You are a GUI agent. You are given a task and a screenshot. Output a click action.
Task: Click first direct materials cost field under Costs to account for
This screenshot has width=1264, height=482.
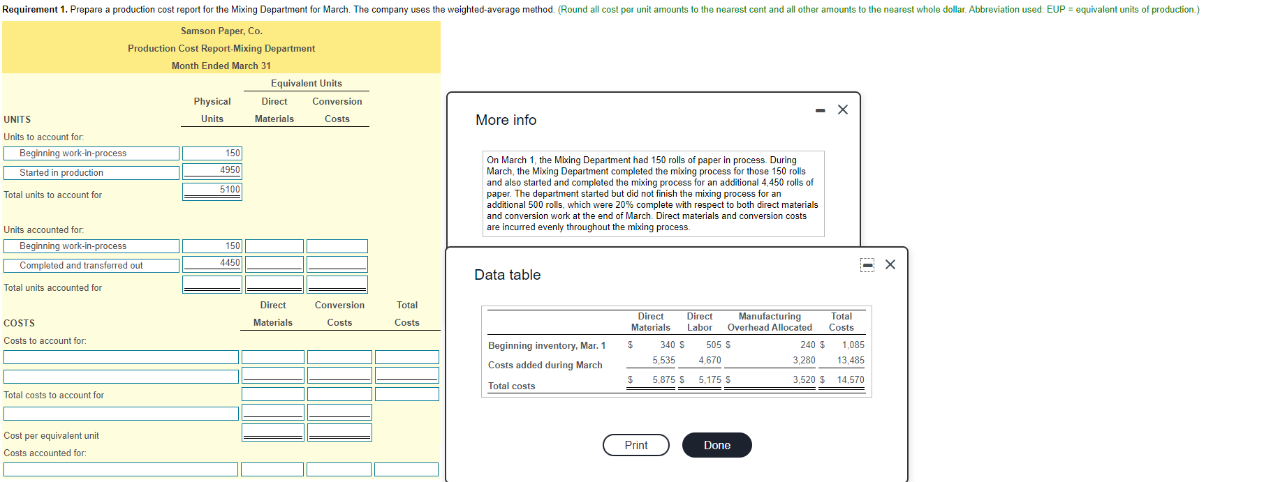pyautogui.click(x=273, y=357)
